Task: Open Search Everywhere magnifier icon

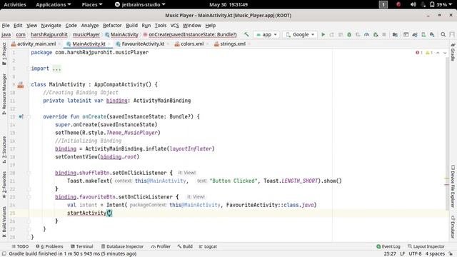Action: point(443,34)
